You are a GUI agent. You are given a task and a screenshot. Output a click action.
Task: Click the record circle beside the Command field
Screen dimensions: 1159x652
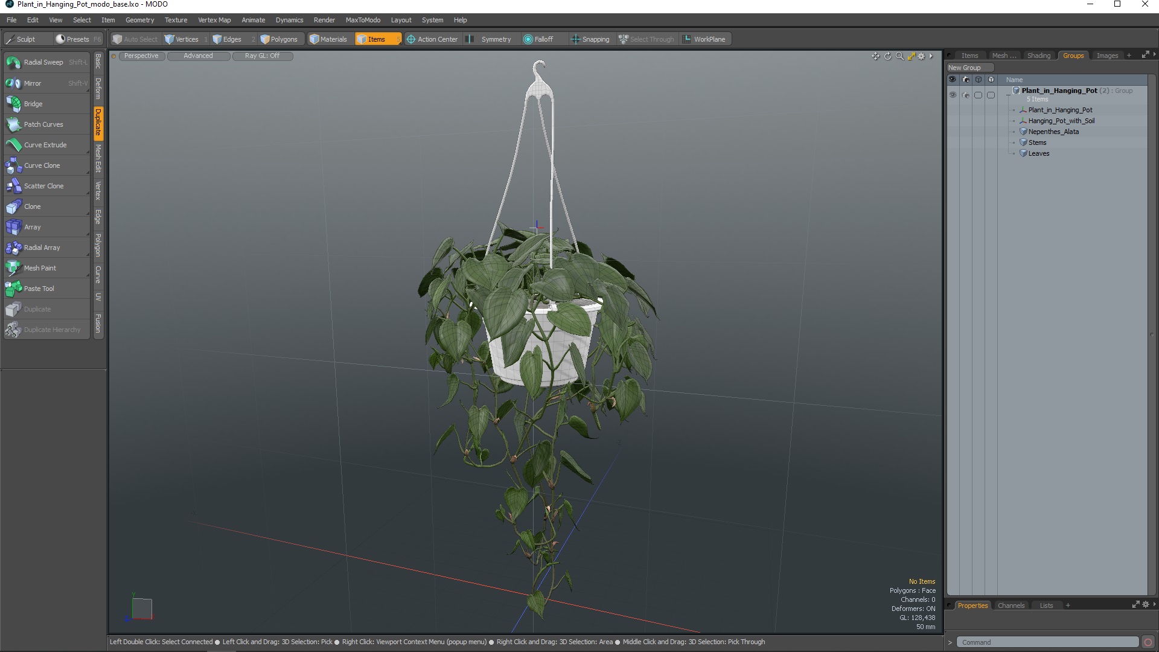coord(1148,642)
